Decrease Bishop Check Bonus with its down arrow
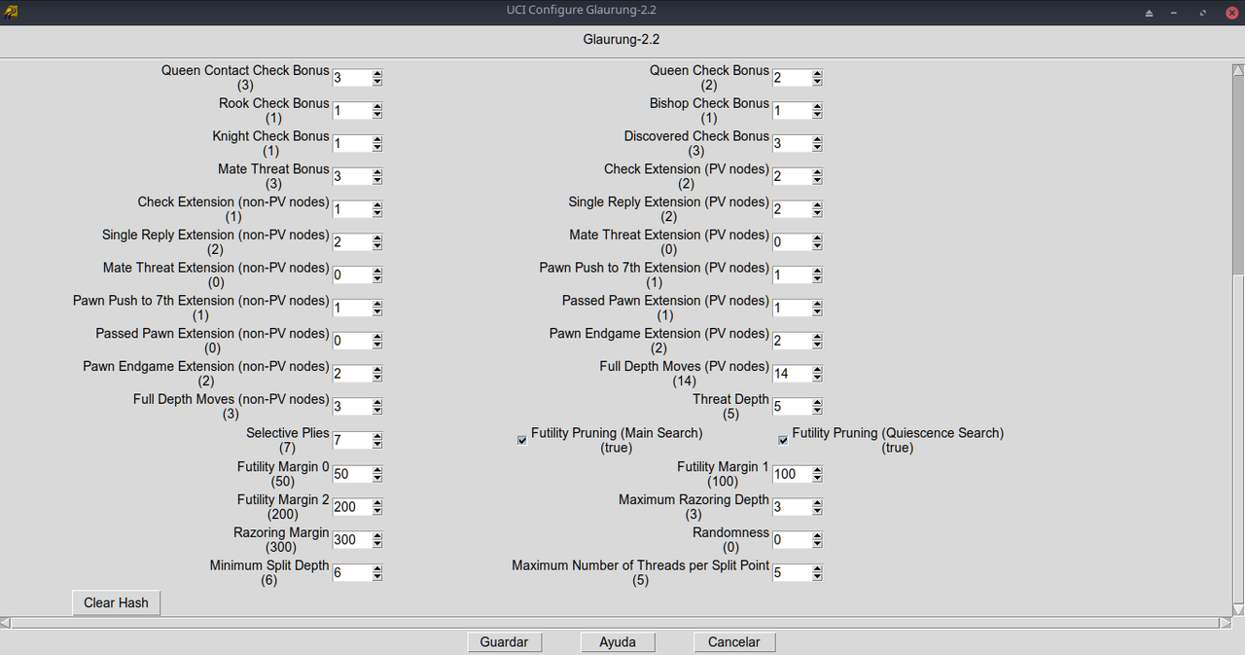Viewport: 1245px width, 655px height. pyautogui.click(x=817, y=116)
